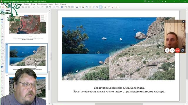Open Basic Shapes dropdown arrow
Viewport: 188px width, 105px height.
point(4,47)
